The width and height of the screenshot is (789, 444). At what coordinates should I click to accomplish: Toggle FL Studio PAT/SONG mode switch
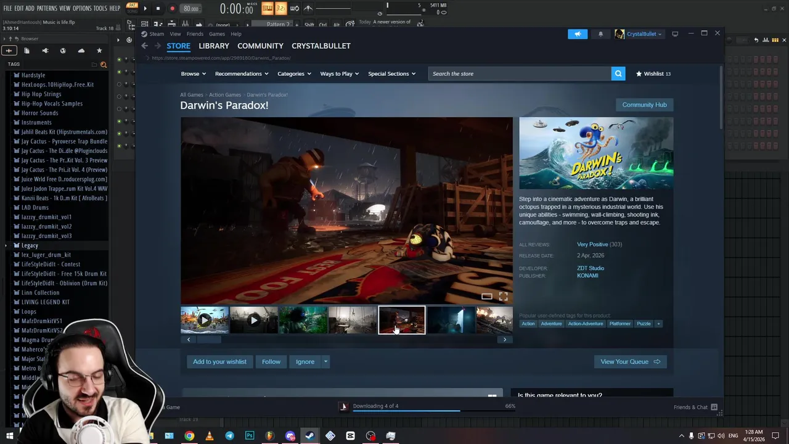(132, 8)
